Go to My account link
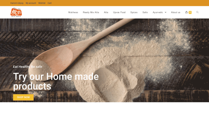Viewport: 209px width, 114px height. (31, 3)
